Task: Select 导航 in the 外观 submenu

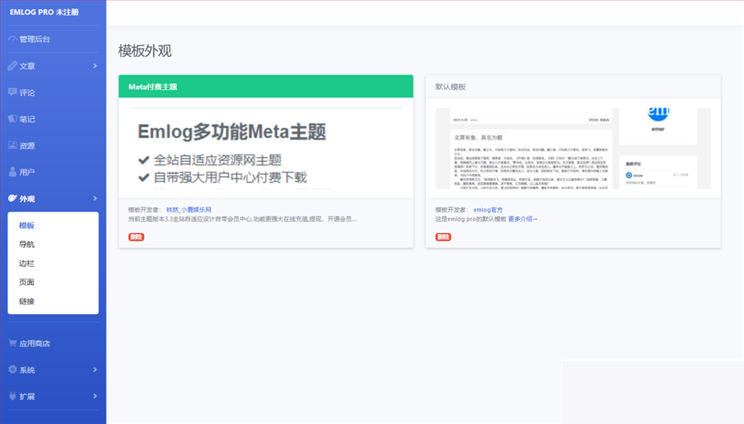Action: [x=26, y=245]
